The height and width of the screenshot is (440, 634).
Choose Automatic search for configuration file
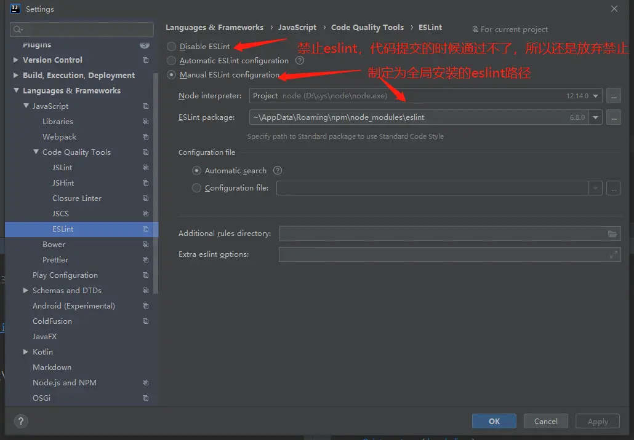(x=196, y=170)
